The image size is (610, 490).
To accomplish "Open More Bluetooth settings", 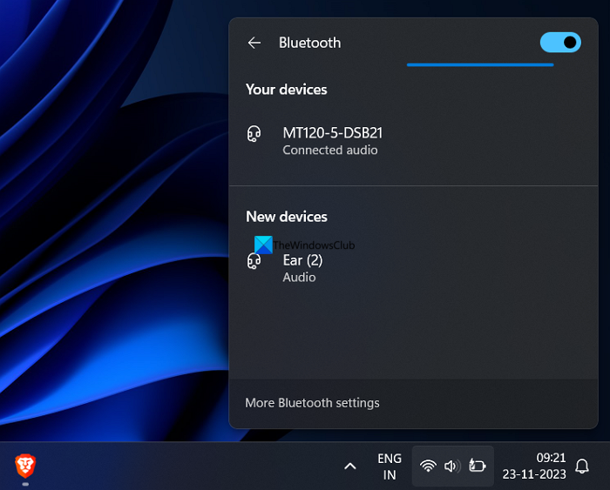I will pos(312,403).
